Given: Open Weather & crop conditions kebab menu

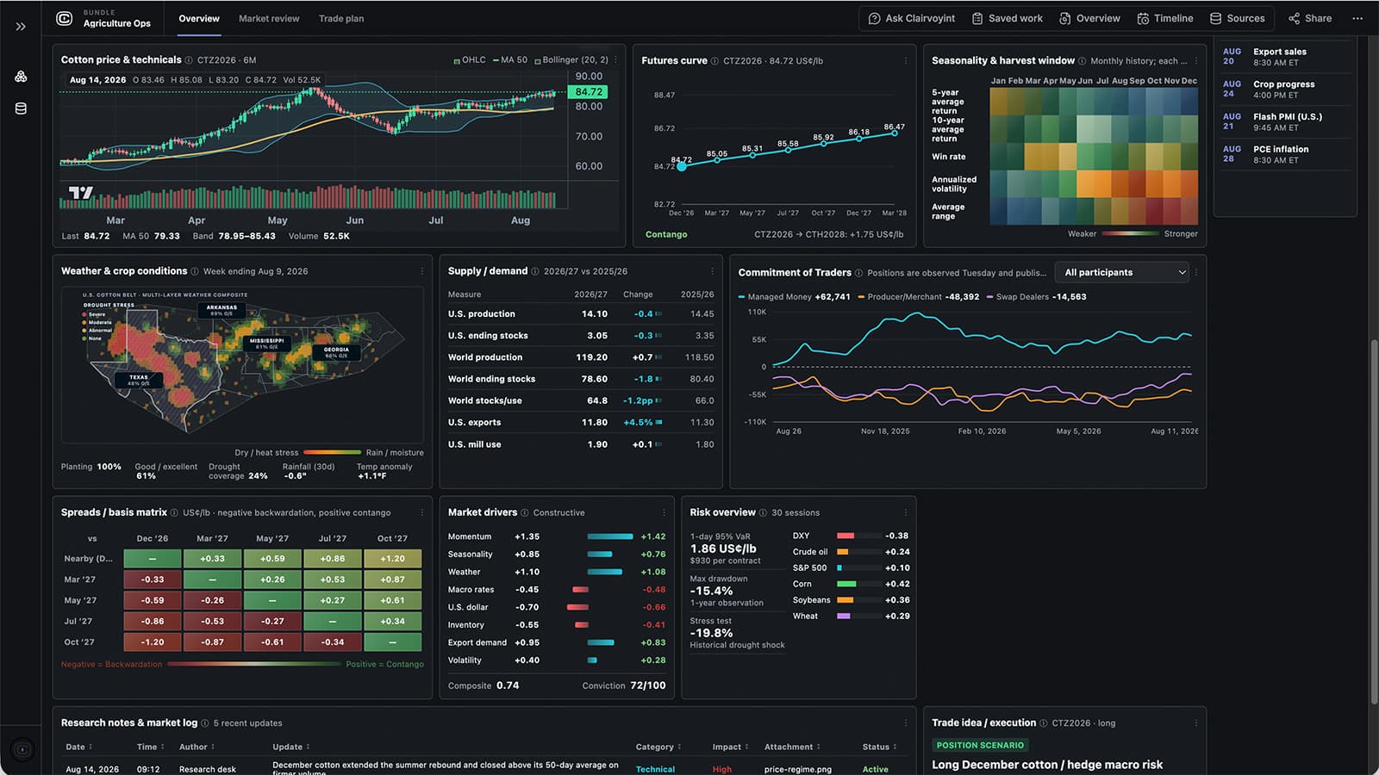Looking at the screenshot, I should pyautogui.click(x=421, y=271).
